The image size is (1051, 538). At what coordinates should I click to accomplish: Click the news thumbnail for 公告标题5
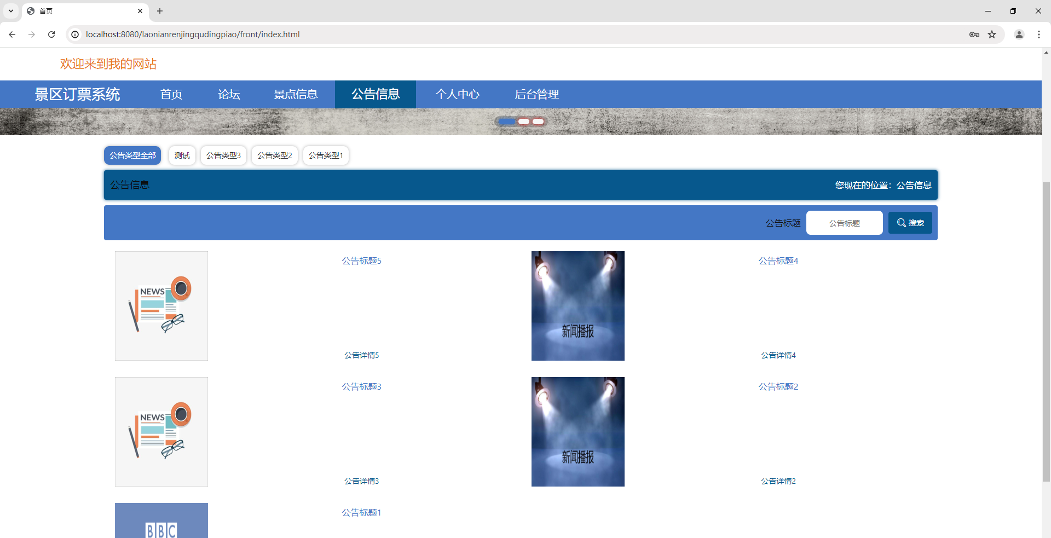(x=161, y=306)
